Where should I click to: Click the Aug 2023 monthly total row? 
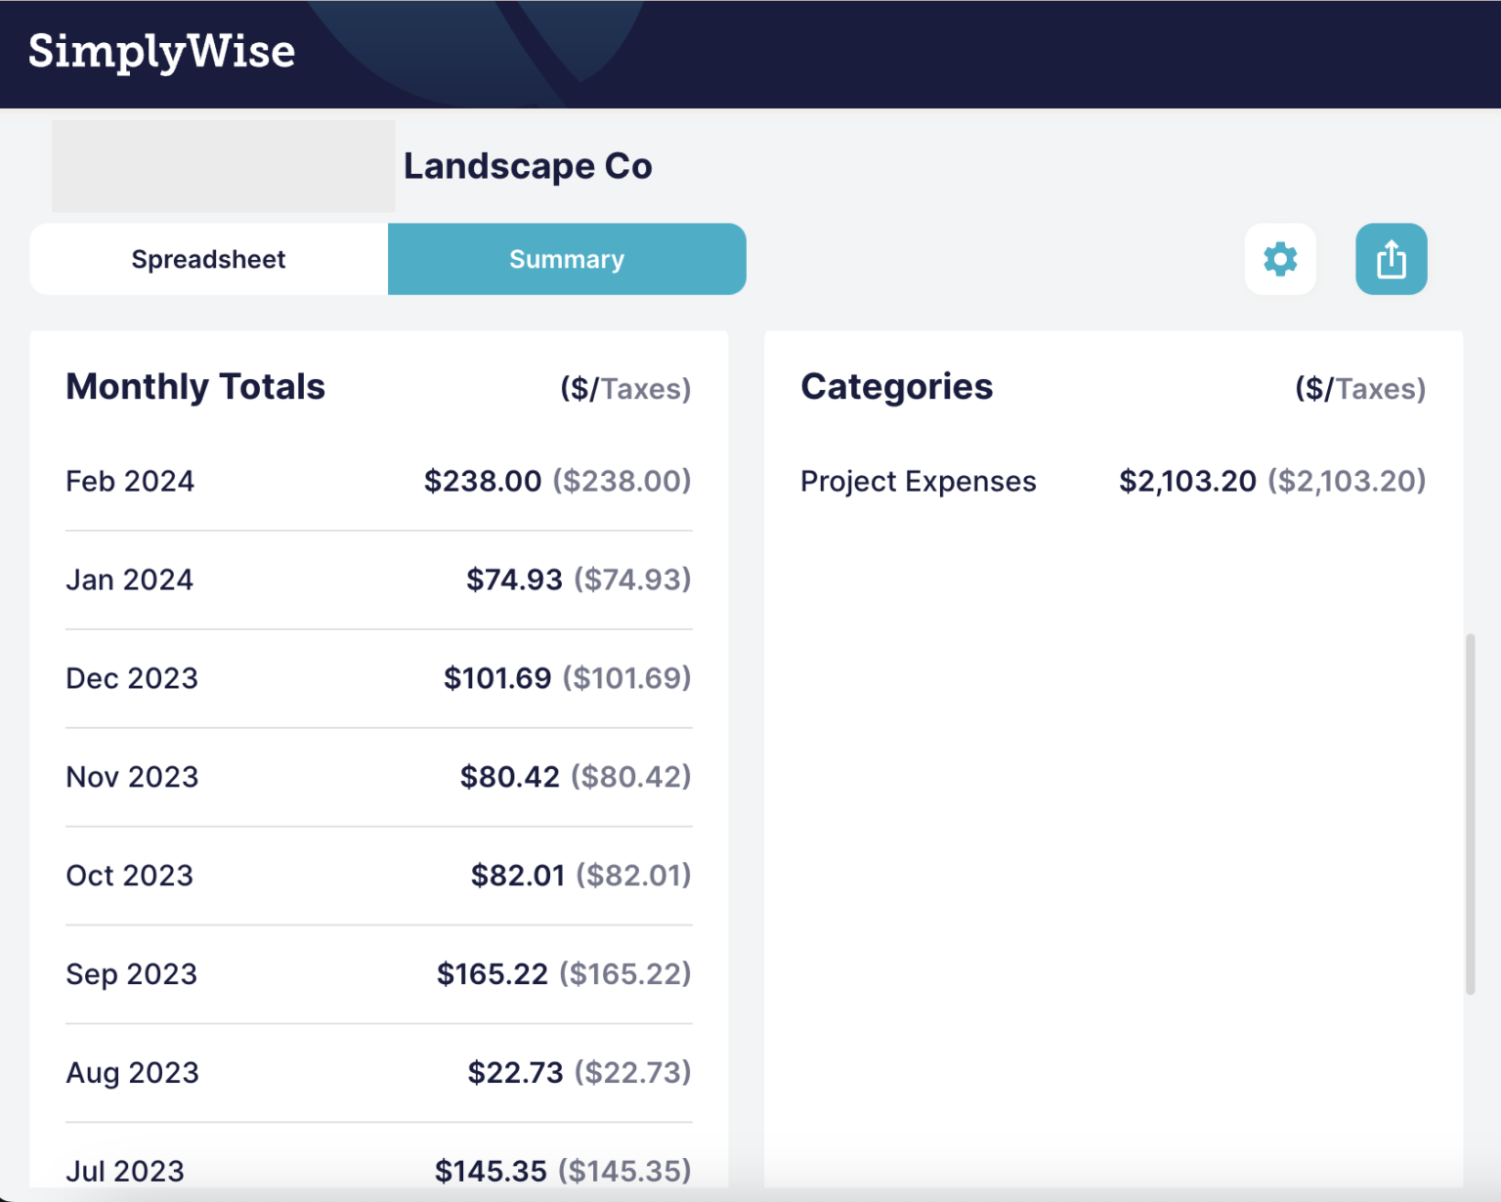click(x=378, y=1072)
